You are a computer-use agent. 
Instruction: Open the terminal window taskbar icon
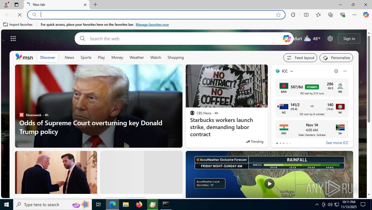point(166,205)
